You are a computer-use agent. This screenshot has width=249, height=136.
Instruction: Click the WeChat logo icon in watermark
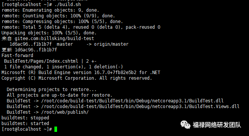coord(185,125)
